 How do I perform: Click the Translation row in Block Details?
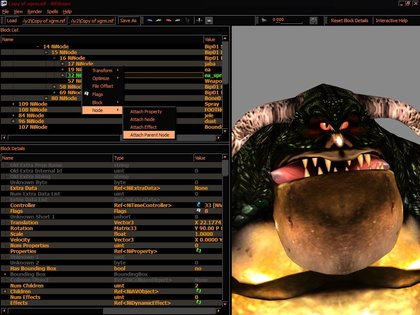click(x=111, y=223)
